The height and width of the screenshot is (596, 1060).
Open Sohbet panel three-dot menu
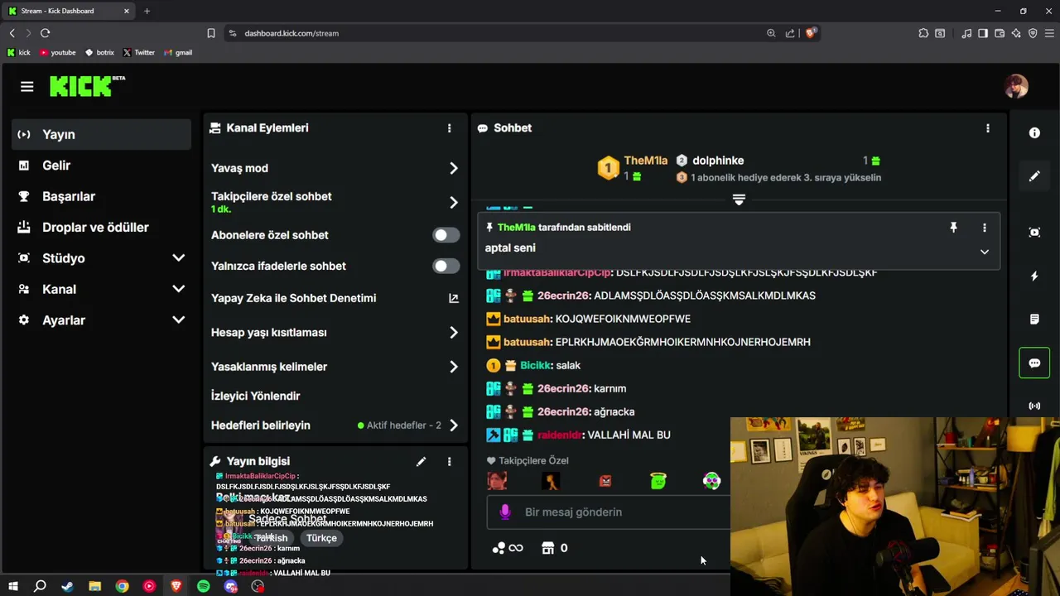point(987,128)
